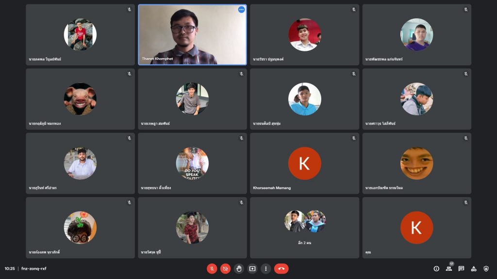Show the participants list with 17 people
This screenshot has height=279, width=497.
(449, 269)
